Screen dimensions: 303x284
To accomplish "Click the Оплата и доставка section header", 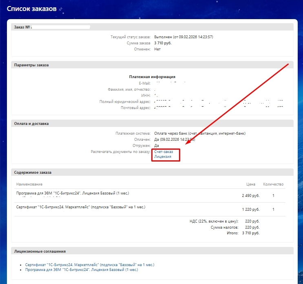I will click(x=152, y=124).
